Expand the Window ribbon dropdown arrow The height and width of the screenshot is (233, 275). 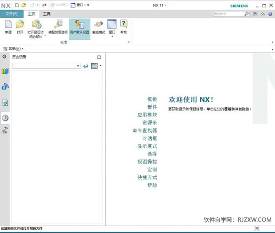pos(112,36)
